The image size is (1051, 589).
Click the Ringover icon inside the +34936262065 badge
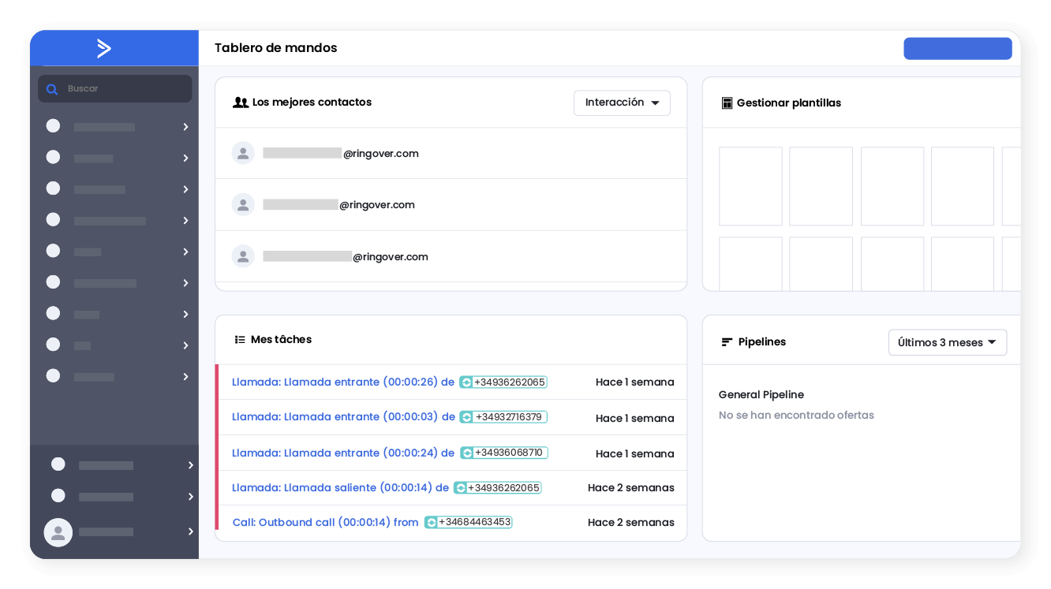coord(466,382)
